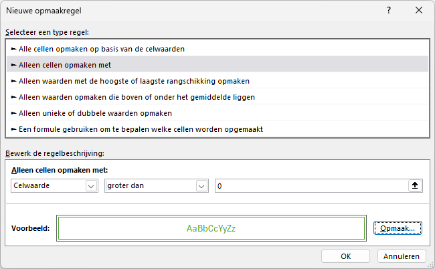Click the dropdown arrow next to Celwaarde
The height and width of the screenshot is (269, 435).
tap(91, 186)
